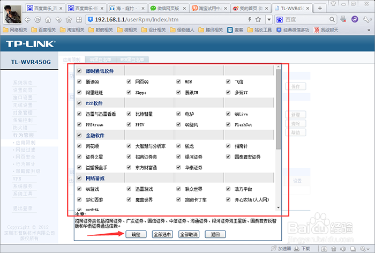This screenshot has width=375, height=253.
Task: Click the address bar URL field
Action: 167,20
